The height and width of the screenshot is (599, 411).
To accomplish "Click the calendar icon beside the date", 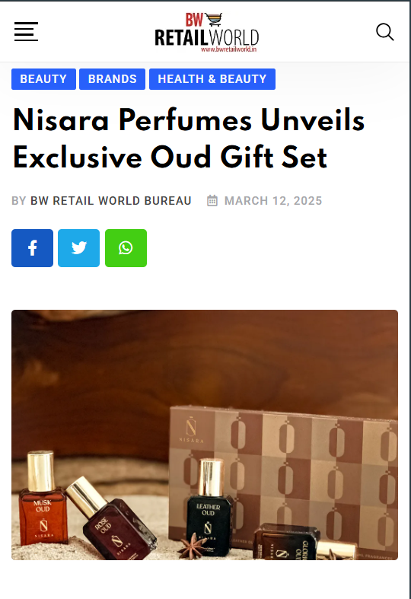I will 212,201.
